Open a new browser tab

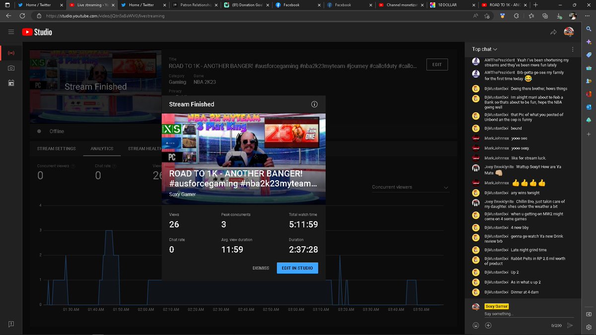click(x=535, y=5)
